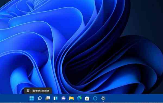
Task: Launch the Teams Chat taskbar icon
Action: coord(63,98)
